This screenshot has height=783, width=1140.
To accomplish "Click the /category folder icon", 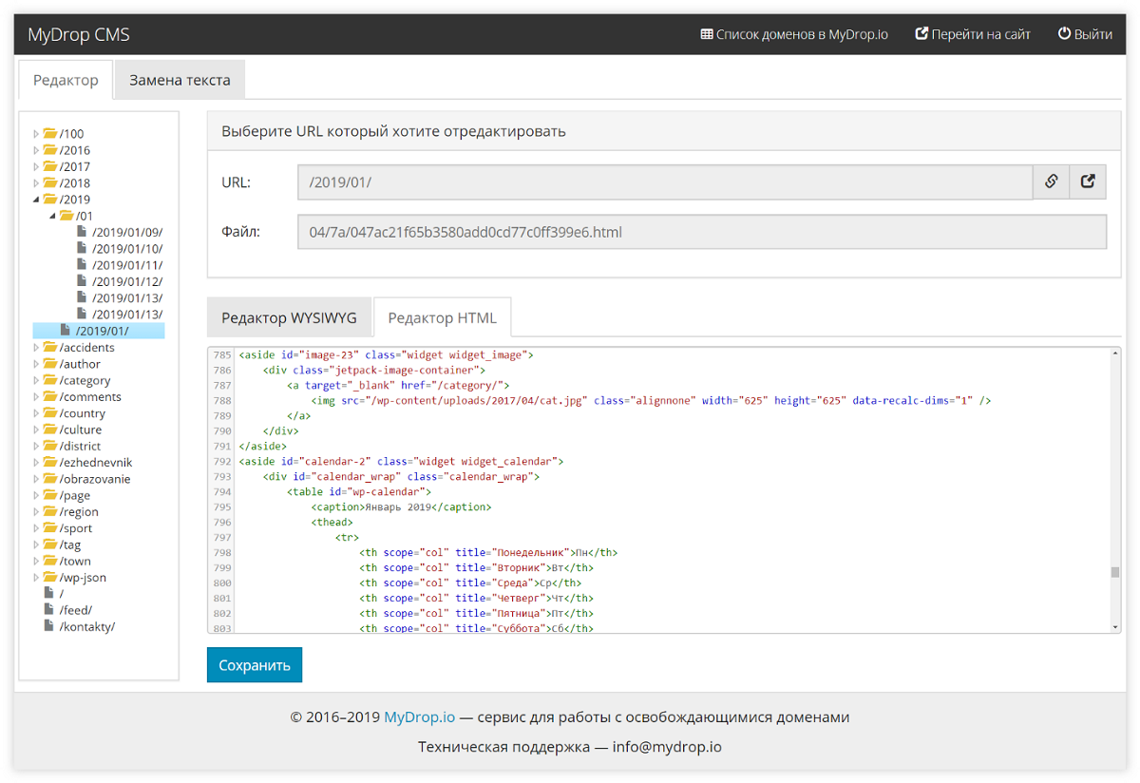I will click(50, 380).
